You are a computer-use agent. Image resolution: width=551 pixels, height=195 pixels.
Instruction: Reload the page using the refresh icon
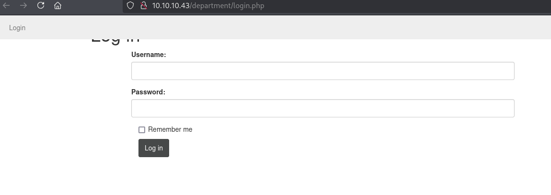41,6
